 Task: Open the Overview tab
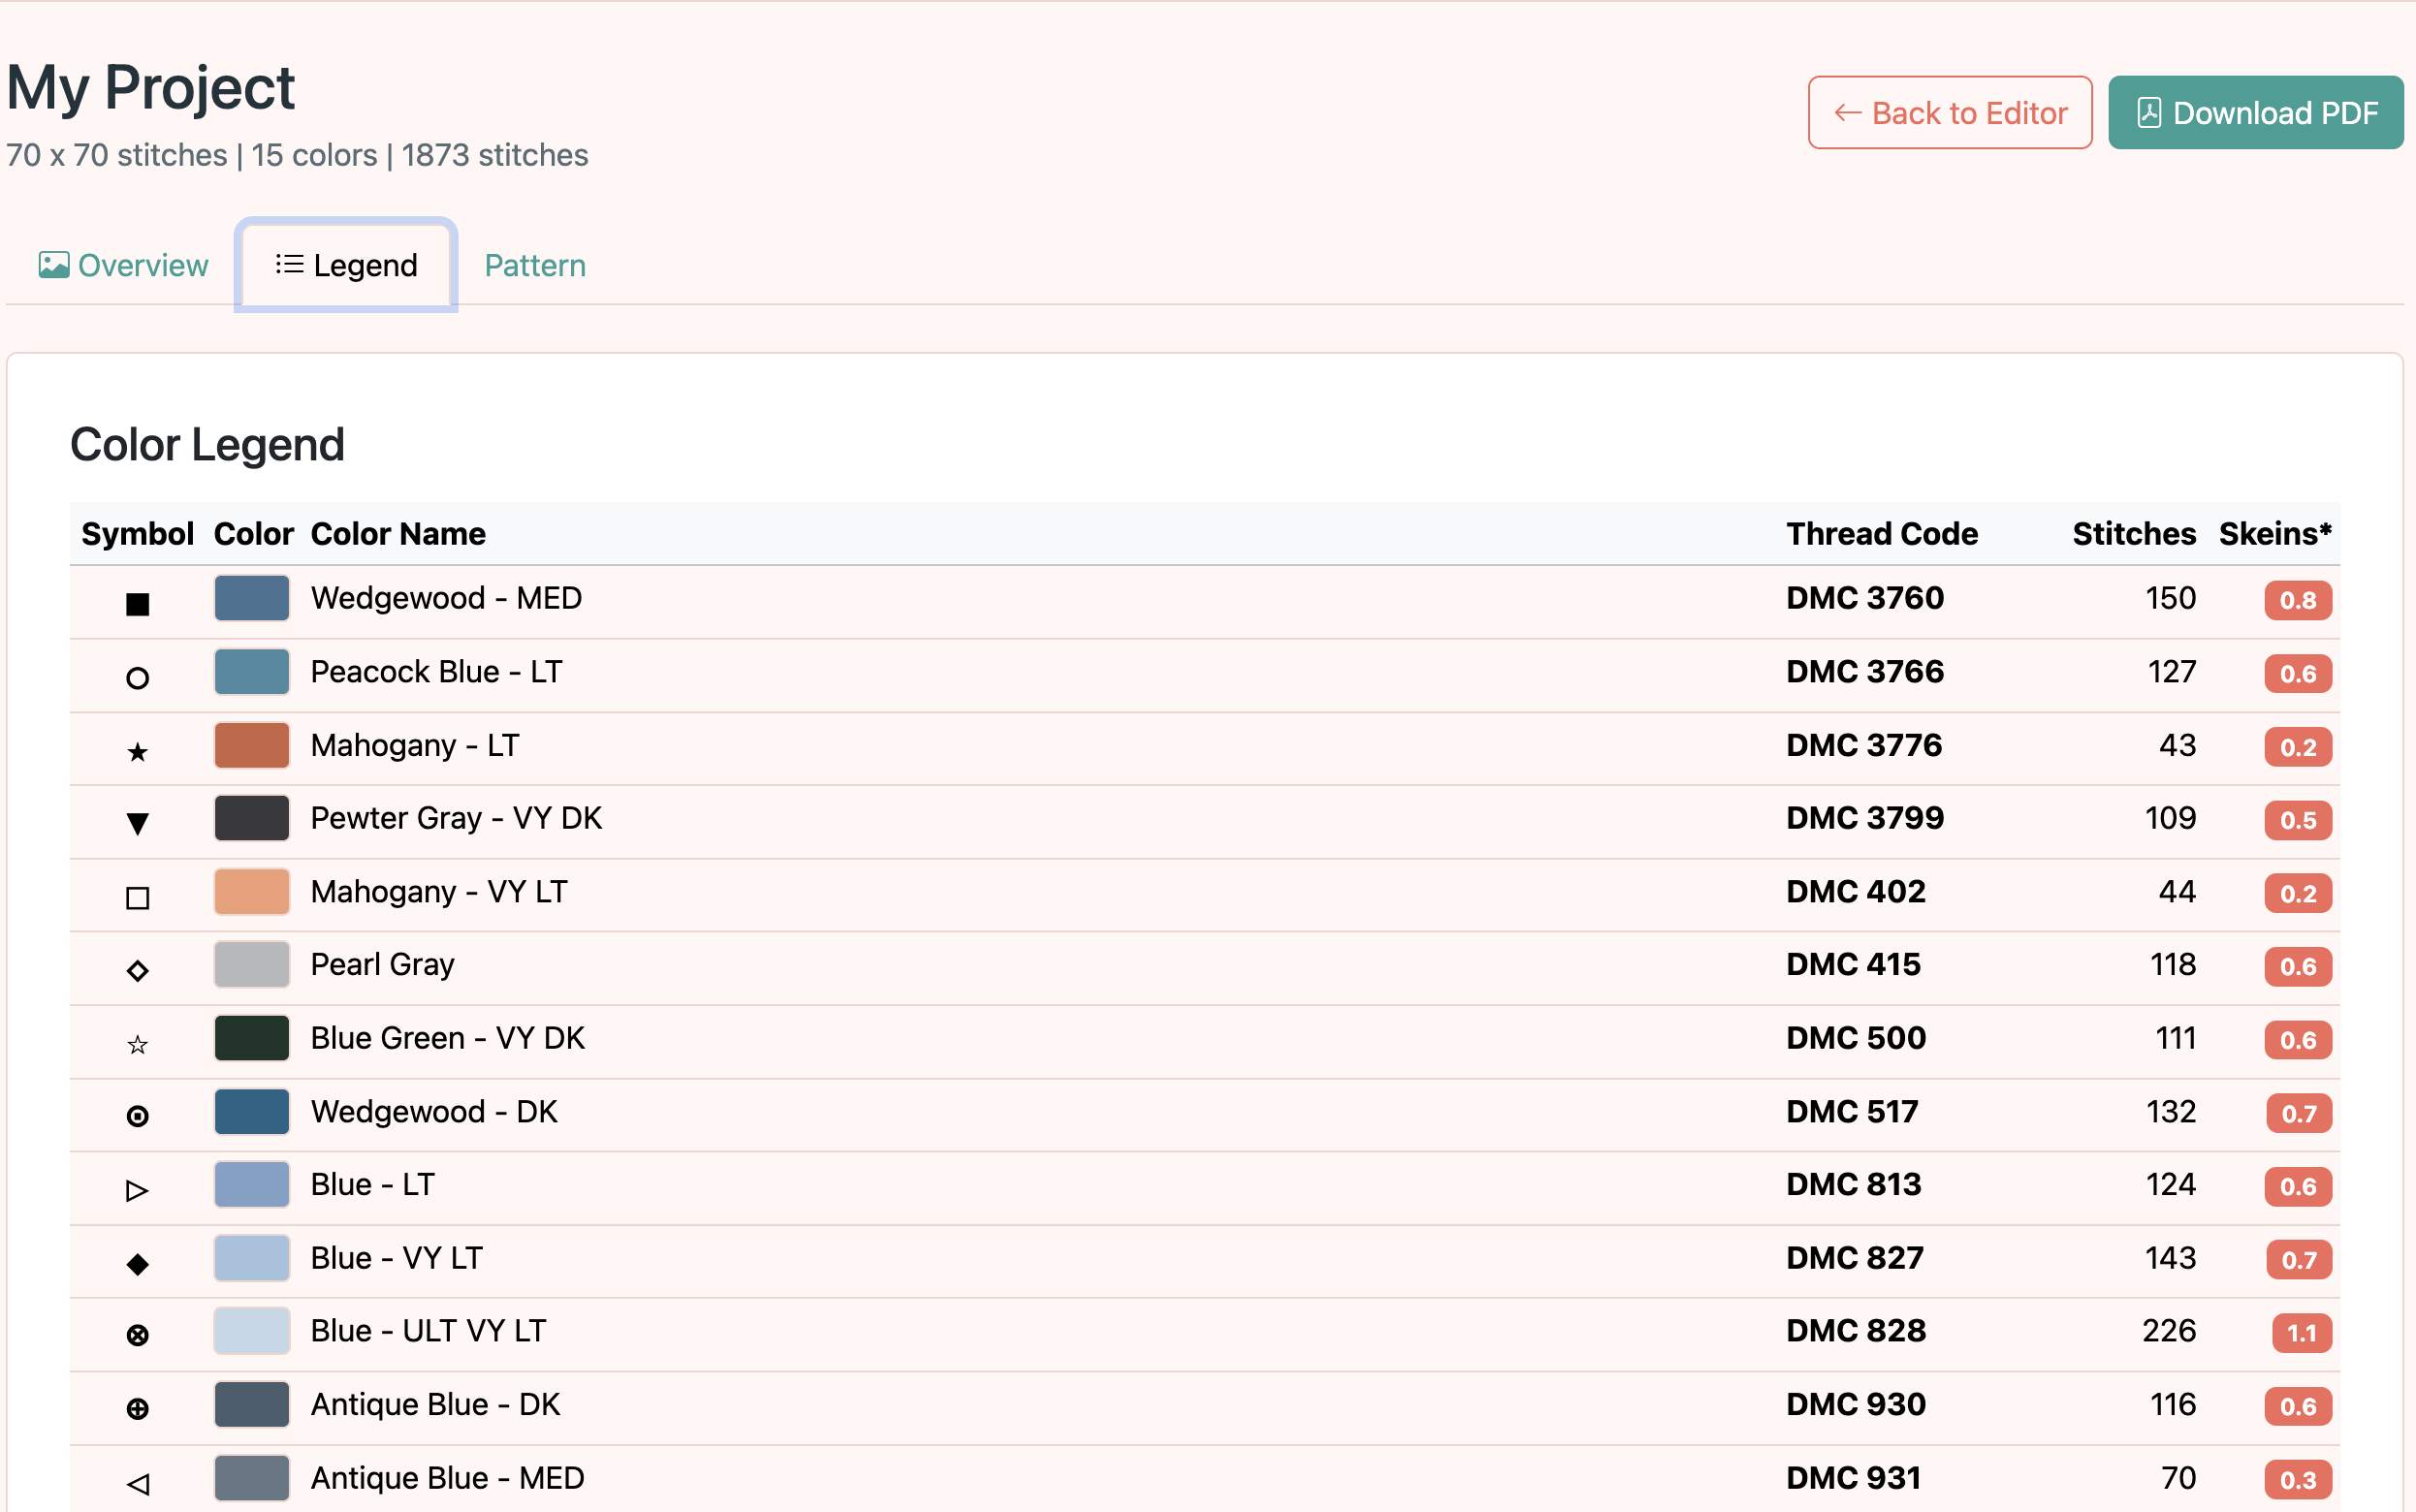tap(124, 264)
